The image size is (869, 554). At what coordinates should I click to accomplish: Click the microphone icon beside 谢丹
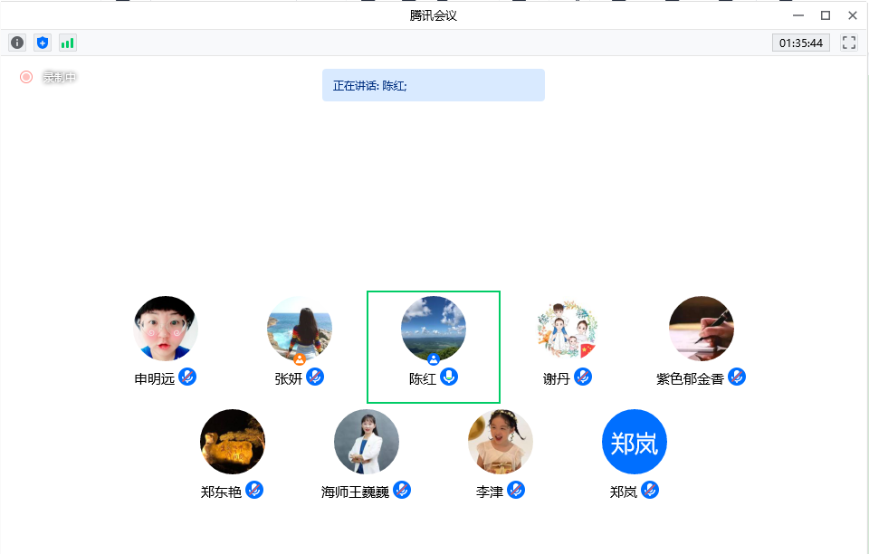coord(583,377)
